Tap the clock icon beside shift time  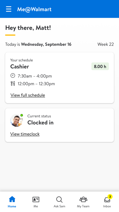[x=13, y=76]
